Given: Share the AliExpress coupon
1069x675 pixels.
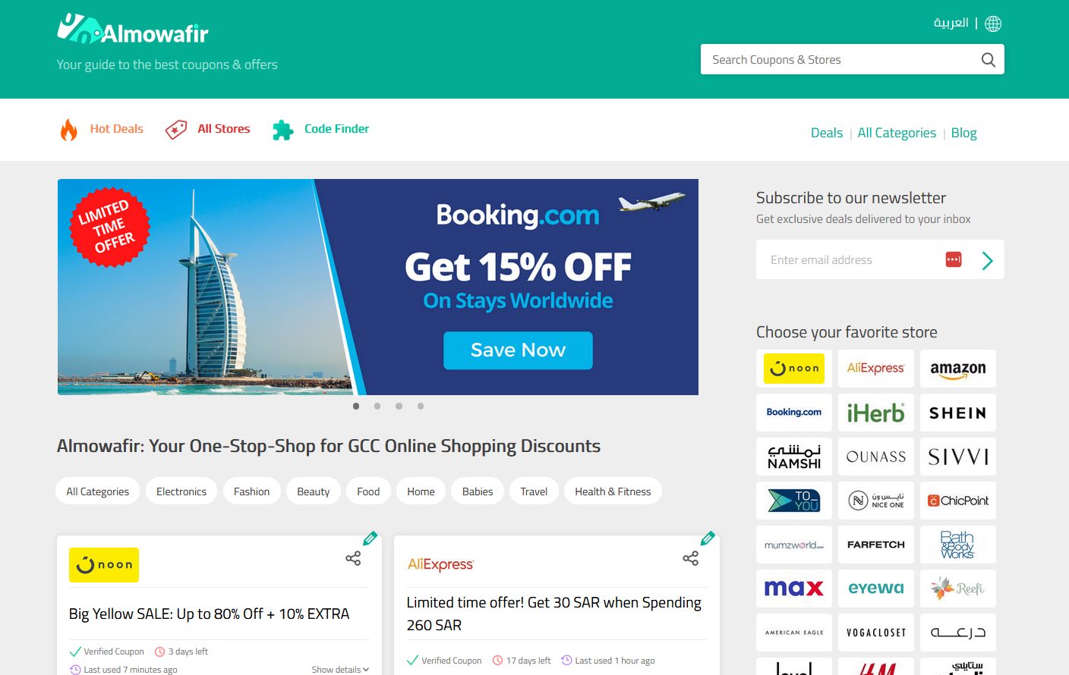Looking at the screenshot, I should (x=690, y=558).
